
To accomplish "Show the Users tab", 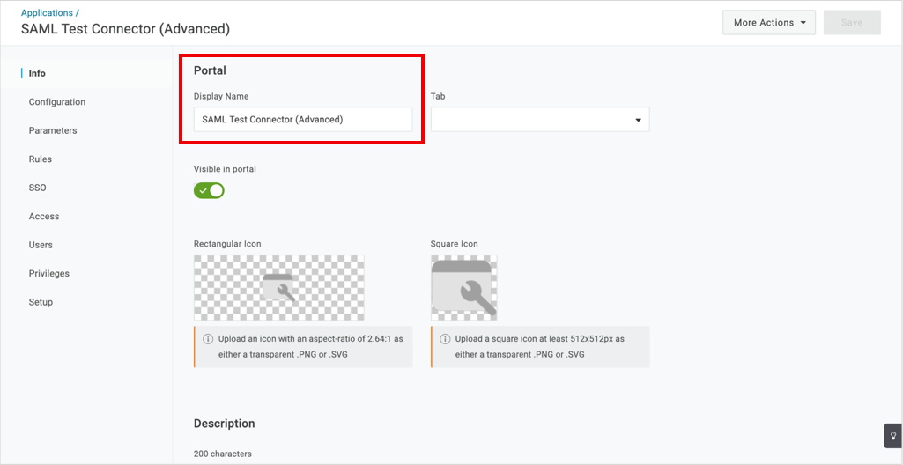I will (x=41, y=245).
